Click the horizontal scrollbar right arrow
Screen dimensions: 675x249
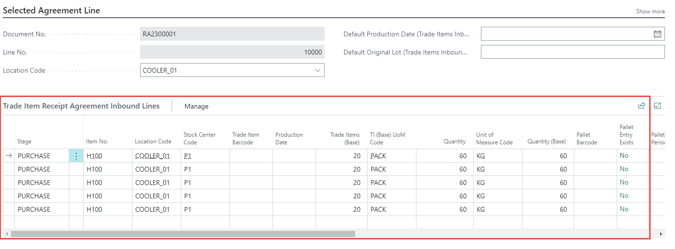coord(661,234)
